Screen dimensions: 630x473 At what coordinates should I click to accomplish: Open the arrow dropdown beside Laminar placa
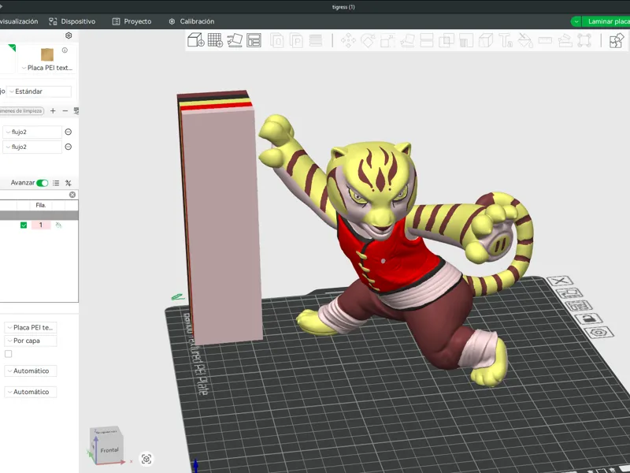(x=576, y=21)
